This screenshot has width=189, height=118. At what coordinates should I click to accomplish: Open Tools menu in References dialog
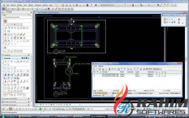95,66
